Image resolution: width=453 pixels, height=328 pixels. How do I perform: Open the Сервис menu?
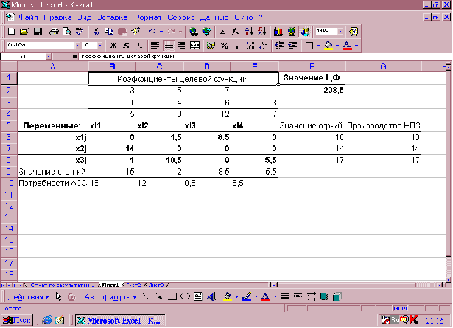(181, 18)
